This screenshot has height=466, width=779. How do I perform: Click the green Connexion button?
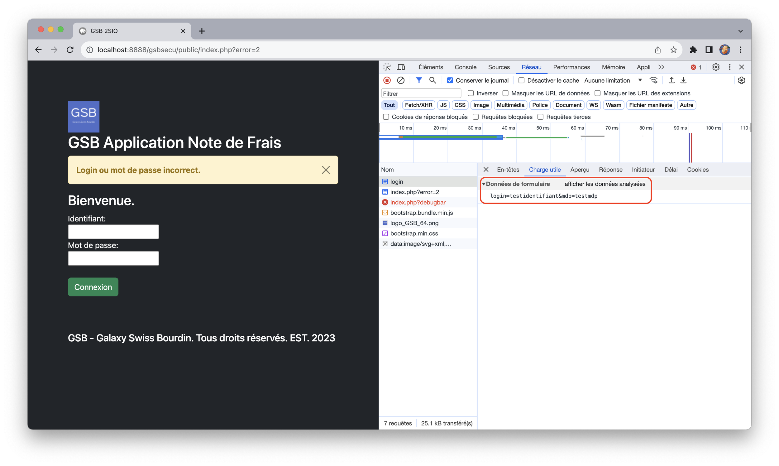tap(93, 287)
